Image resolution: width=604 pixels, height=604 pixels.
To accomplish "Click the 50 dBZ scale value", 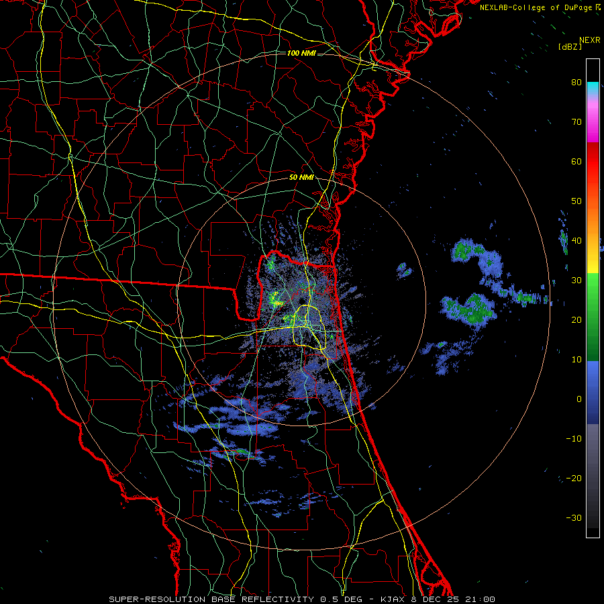I will tap(576, 201).
